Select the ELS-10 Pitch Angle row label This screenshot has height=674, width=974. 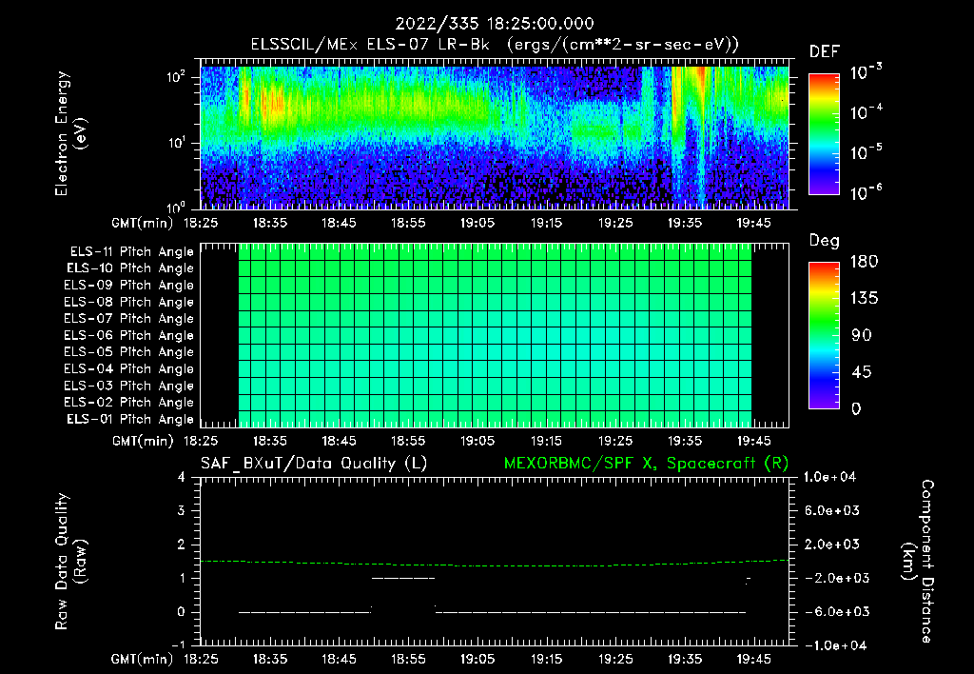coord(130,268)
